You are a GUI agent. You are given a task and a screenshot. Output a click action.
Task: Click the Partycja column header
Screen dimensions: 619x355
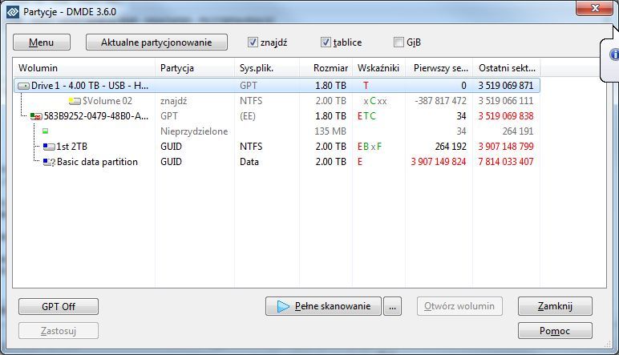coord(195,68)
